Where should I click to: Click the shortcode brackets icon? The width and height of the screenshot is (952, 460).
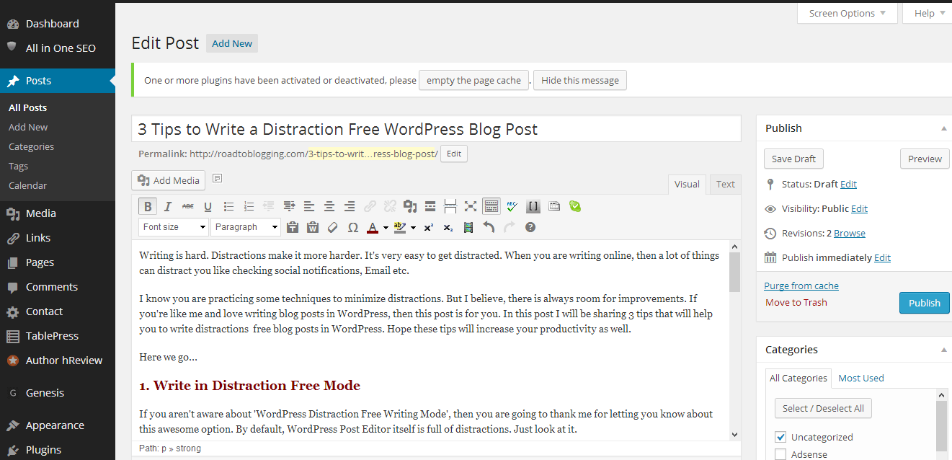click(x=533, y=206)
